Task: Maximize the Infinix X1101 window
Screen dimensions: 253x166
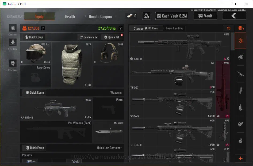Action: point(234,4)
